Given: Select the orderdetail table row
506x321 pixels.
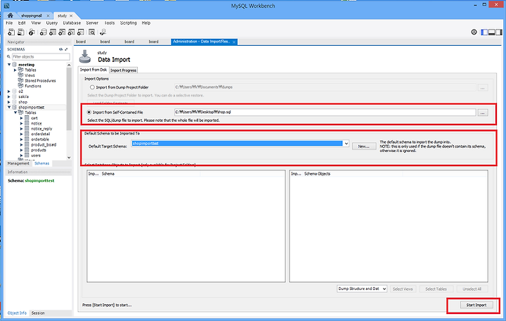Looking at the screenshot, I should [41, 134].
